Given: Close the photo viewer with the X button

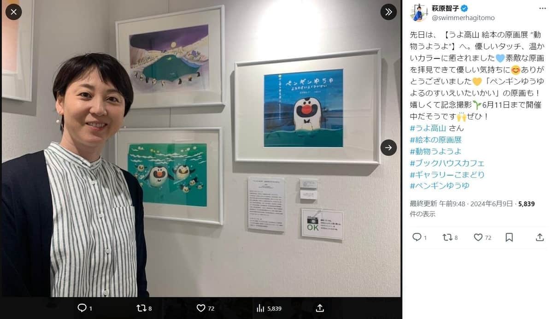Looking at the screenshot, I should point(13,12).
